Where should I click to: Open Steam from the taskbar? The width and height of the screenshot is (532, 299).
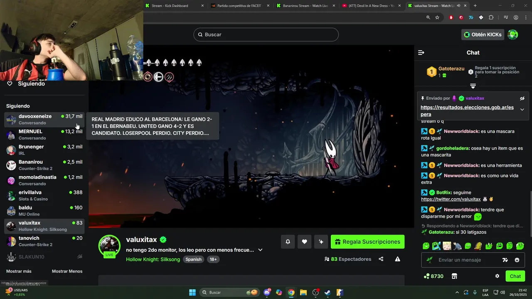(x=328, y=292)
